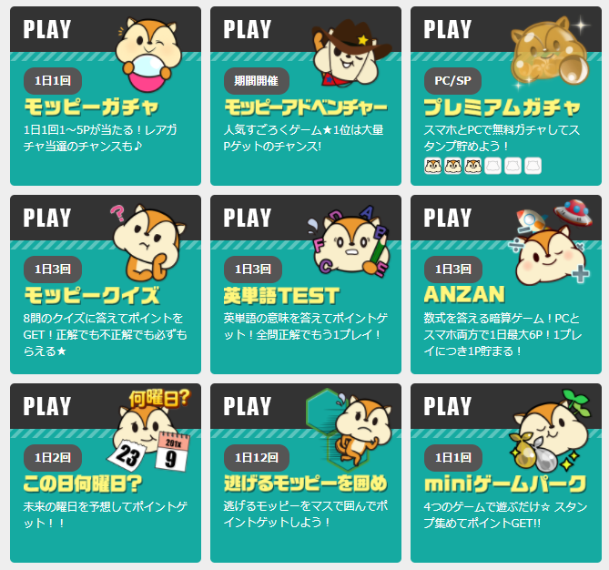Click the cowboy hat Moppy mascot
The height and width of the screenshot is (570, 609).
(351, 54)
